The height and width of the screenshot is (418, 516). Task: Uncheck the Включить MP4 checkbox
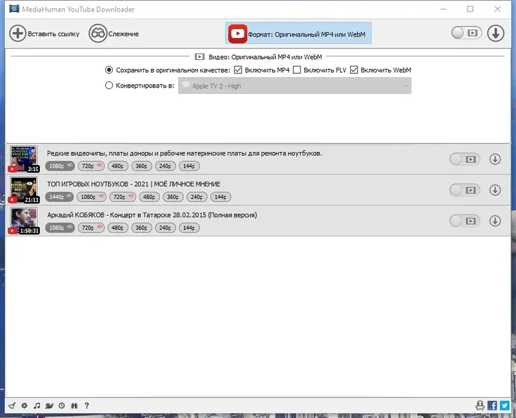[x=238, y=70]
